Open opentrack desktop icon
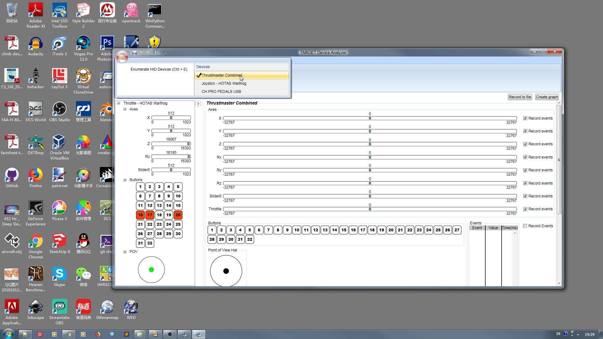This screenshot has height=339, width=603. 131,13
